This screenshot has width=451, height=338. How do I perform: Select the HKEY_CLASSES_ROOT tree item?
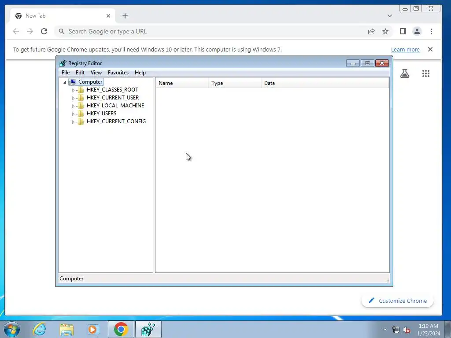click(x=112, y=90)
